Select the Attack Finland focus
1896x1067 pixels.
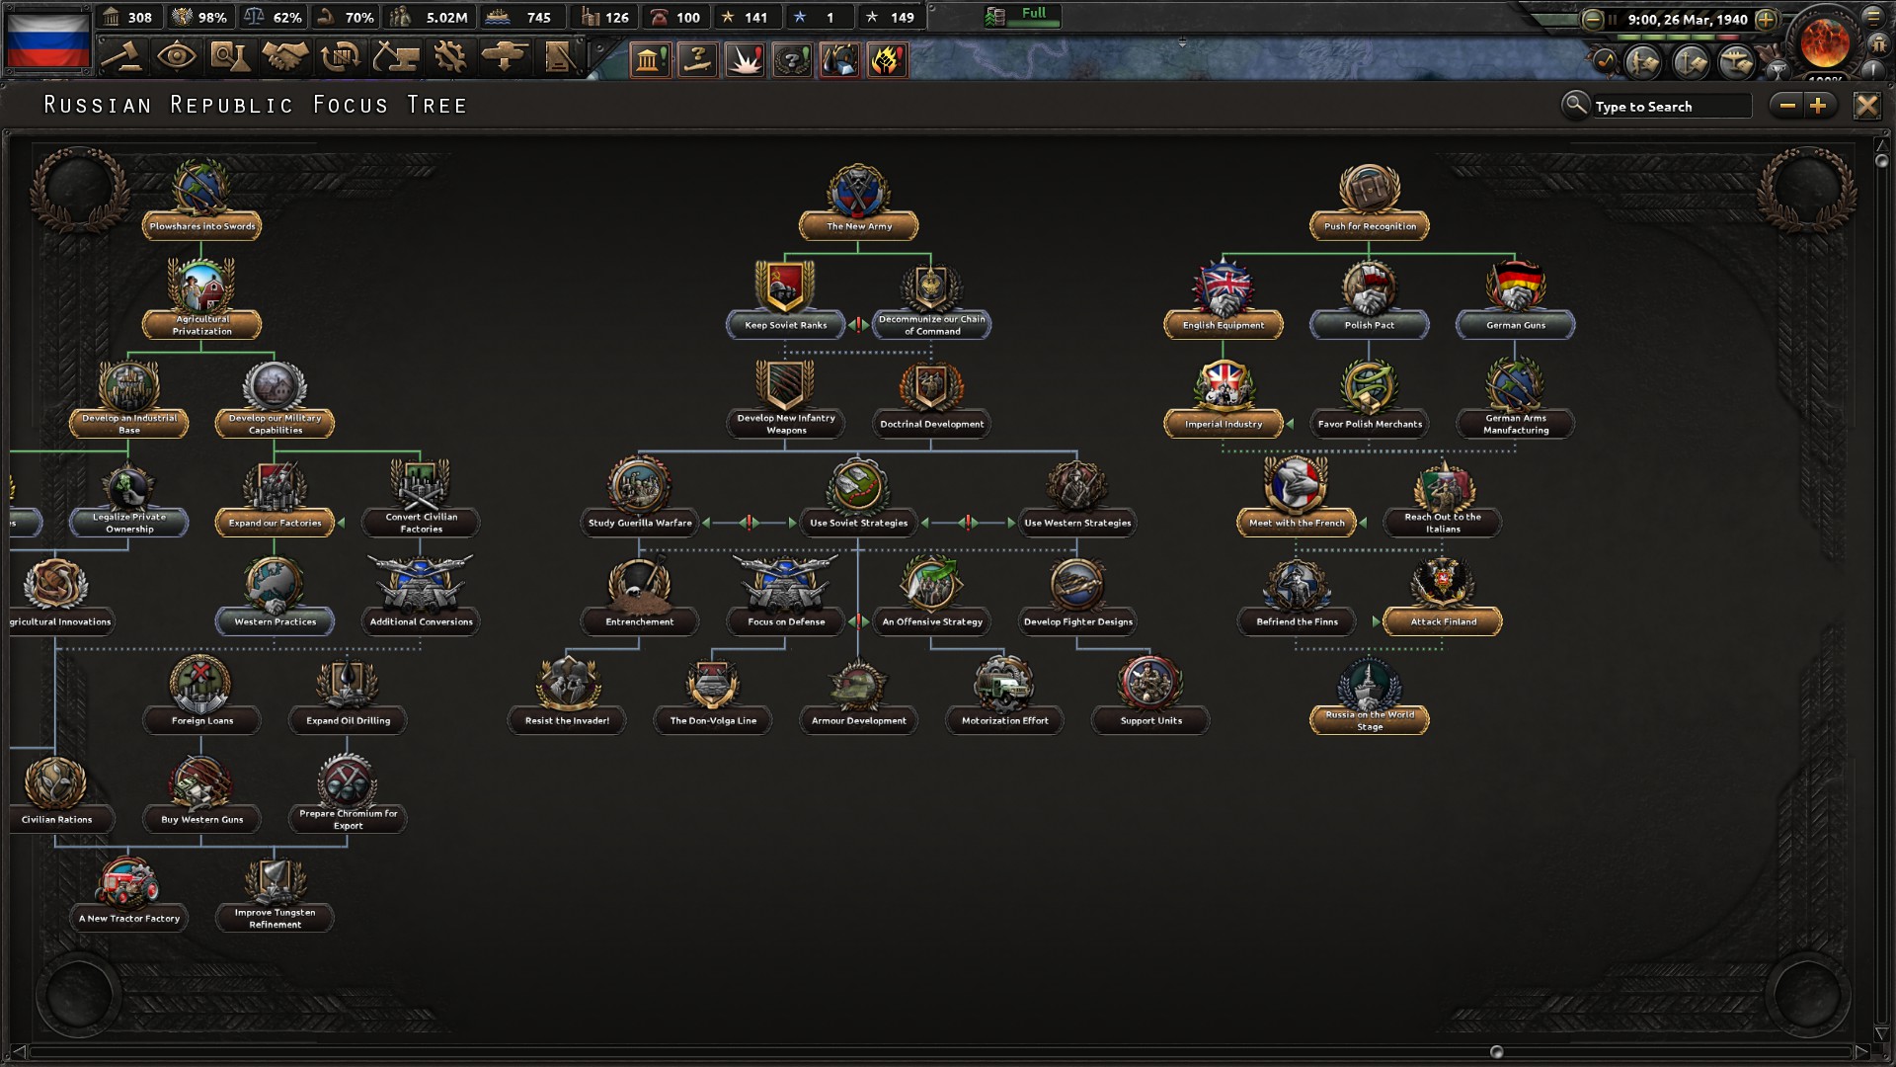tap(1443, 621)
